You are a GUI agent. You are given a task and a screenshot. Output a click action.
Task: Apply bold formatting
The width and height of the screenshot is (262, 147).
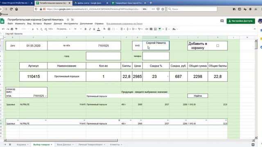(x=86, y=29)
